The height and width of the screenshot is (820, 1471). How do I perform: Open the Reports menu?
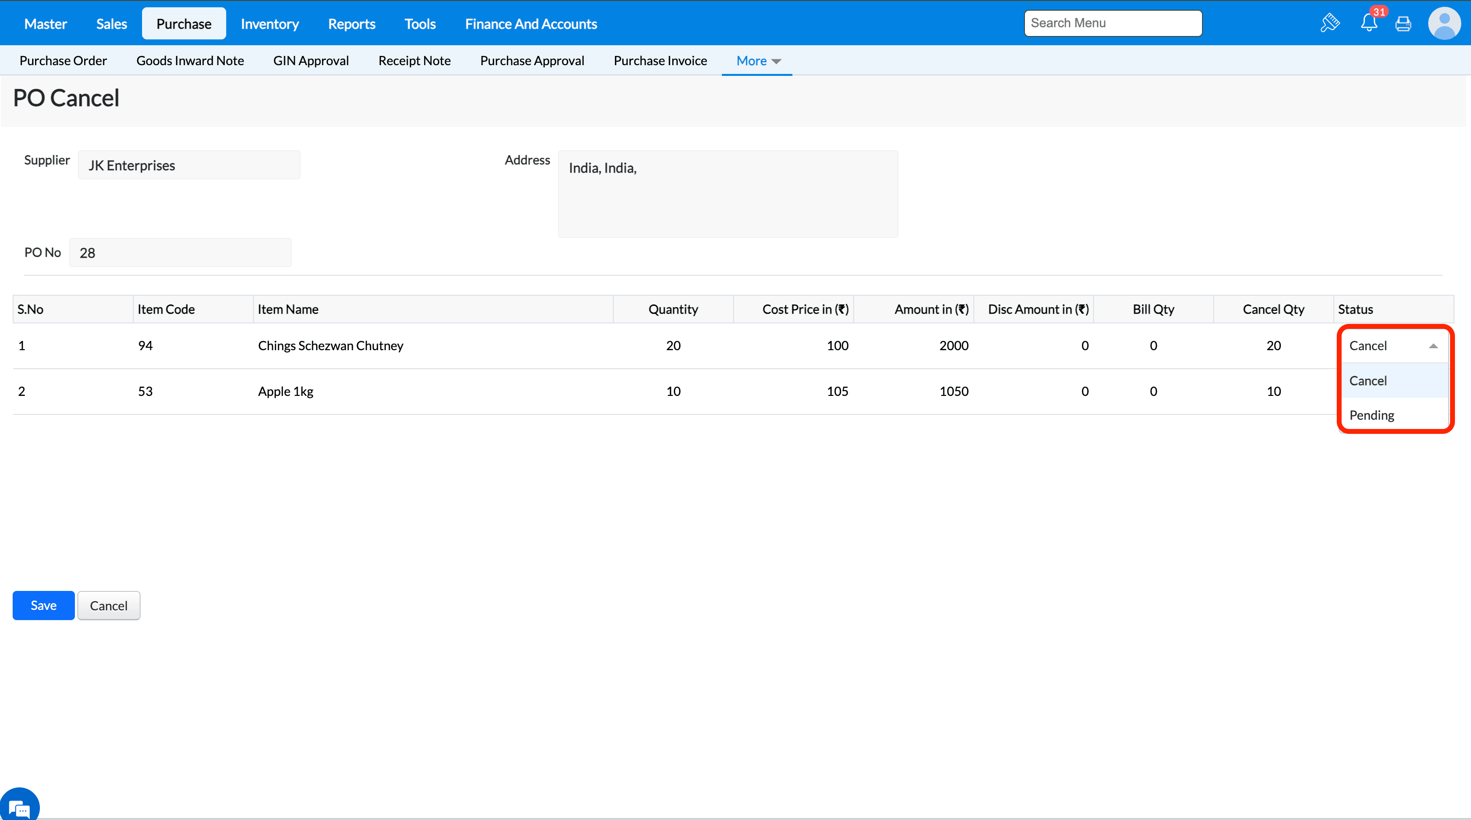[351, 23]
